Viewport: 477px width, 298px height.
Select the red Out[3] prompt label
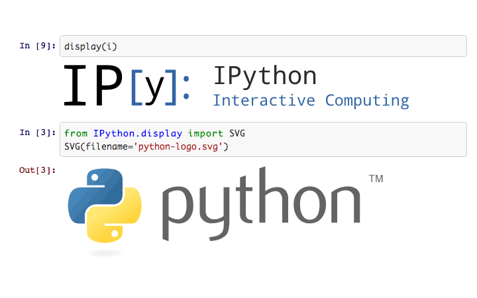coord(37,171)
